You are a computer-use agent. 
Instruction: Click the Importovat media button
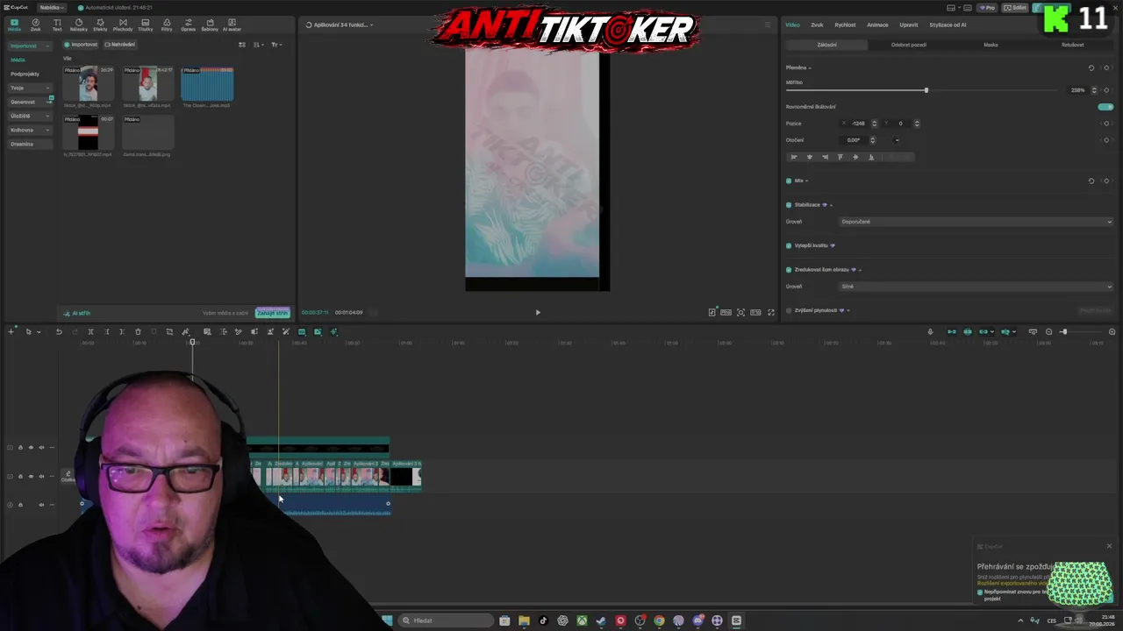(81, 45)
